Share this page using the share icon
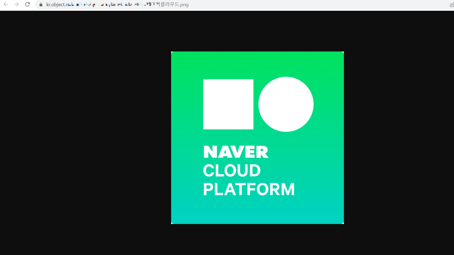Viewport: 454px width, 255px height. point(452,5)
